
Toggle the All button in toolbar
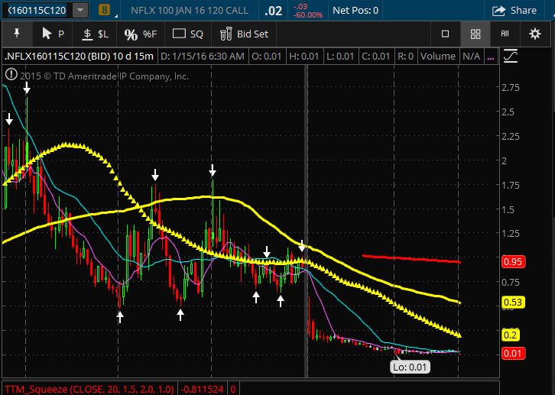pos(505,34)
